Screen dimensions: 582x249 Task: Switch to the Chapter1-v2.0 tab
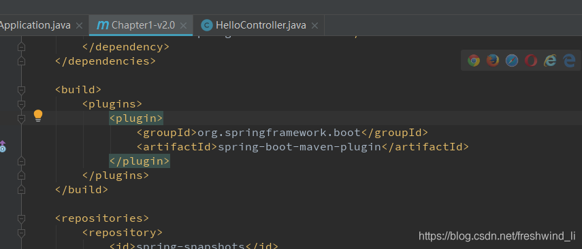point(141,25)
